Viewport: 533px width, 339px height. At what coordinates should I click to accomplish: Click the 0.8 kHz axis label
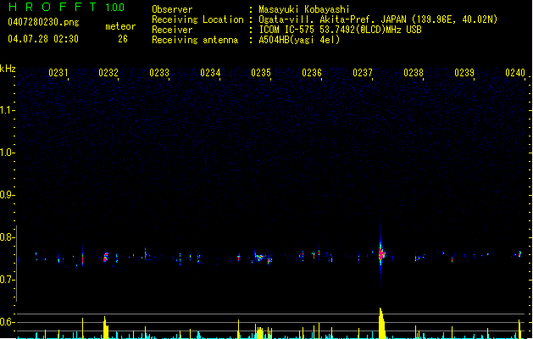pos(7,237)
